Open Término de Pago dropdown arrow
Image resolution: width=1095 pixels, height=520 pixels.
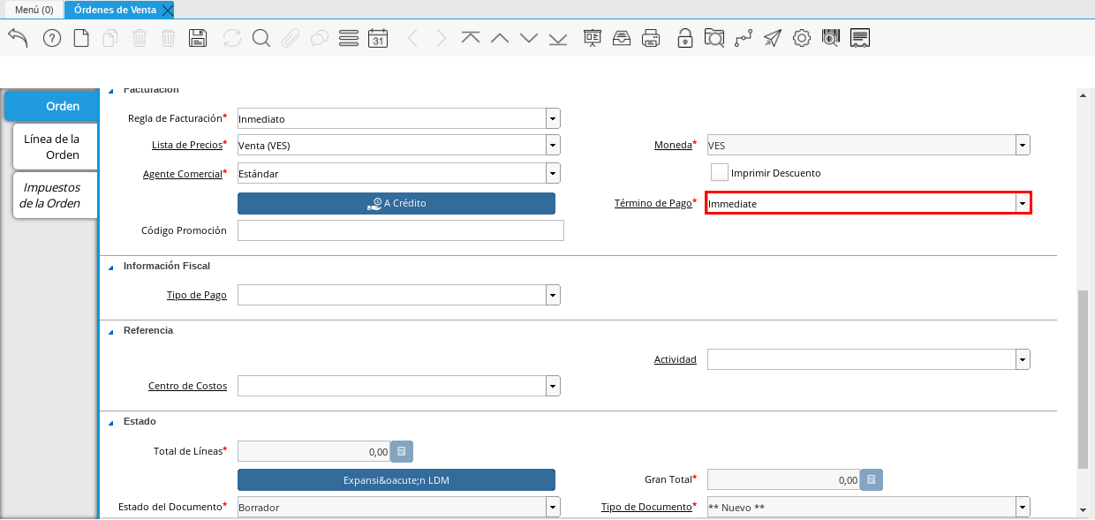pyautogui.click(x=1023, y=203)
